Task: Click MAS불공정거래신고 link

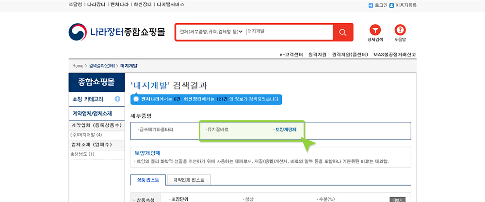Action: tap(394, 54)
